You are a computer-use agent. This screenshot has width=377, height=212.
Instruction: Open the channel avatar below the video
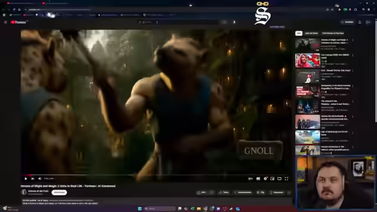(x=24, y=192)
